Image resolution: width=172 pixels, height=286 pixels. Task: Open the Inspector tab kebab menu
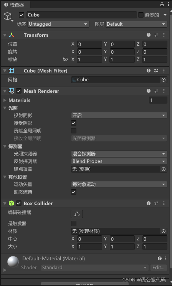(168, 4)
